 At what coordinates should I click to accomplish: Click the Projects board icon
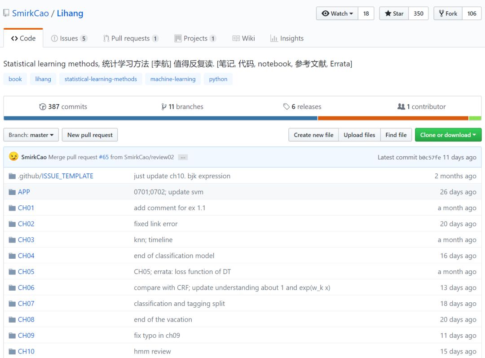[x=178, y=38]
